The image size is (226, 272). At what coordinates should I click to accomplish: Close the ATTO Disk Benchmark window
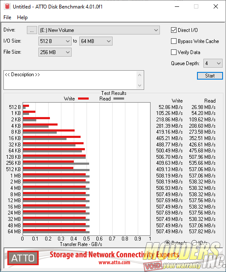click(x=216, y=6)
